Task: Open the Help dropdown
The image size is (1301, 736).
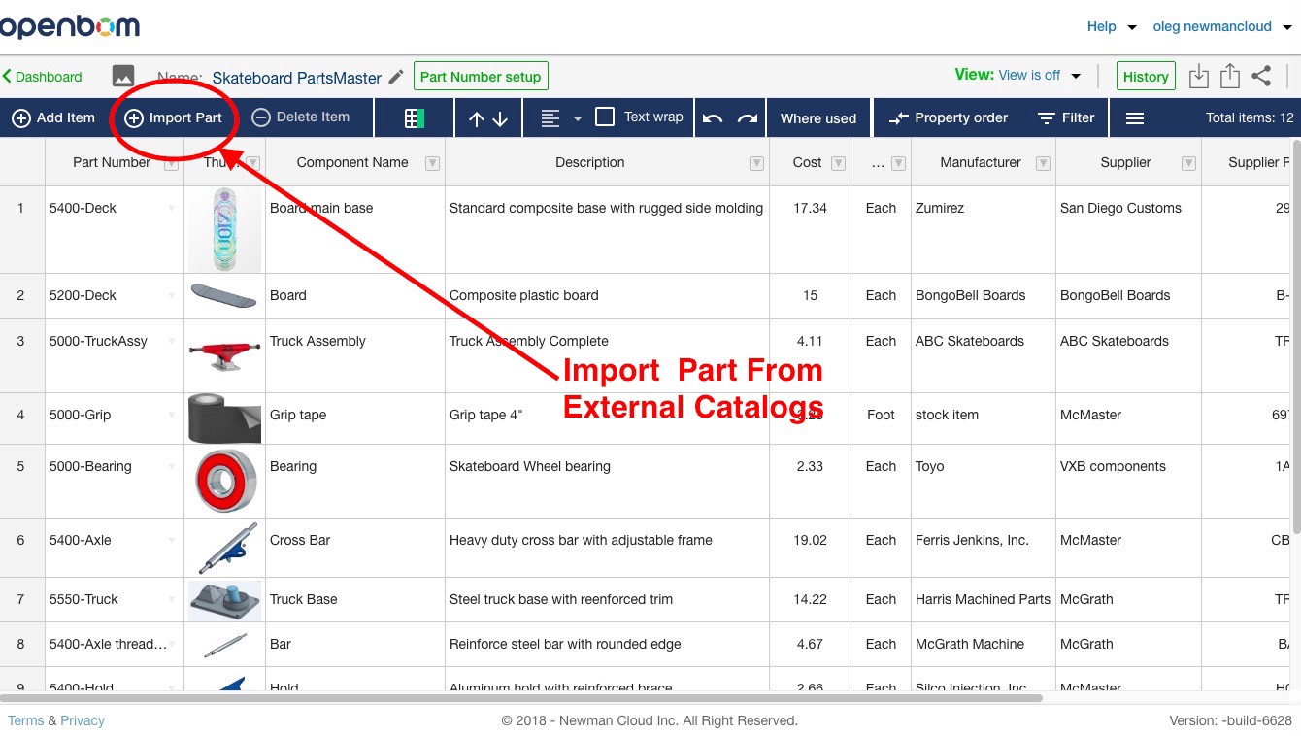Action: [x=1112, y=27]
